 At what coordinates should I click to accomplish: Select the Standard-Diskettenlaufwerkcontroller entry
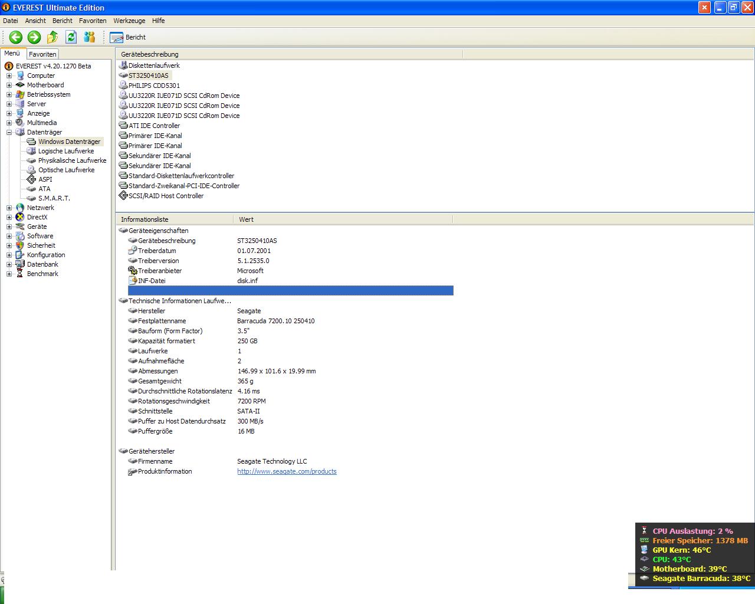tap(181, 176)
